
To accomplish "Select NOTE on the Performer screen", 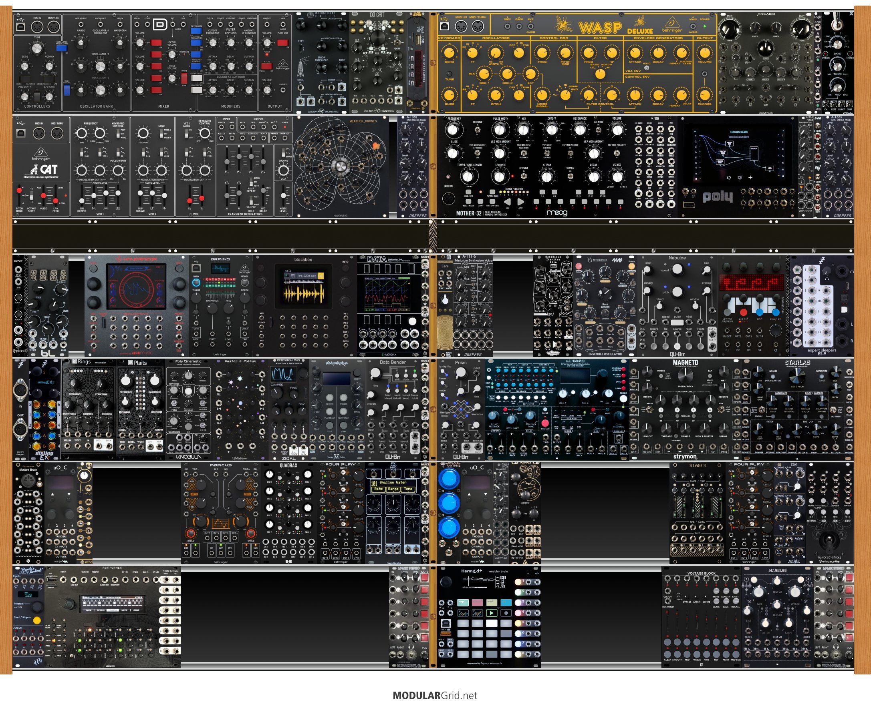I will pyautogui.click(x=125, y=610).
